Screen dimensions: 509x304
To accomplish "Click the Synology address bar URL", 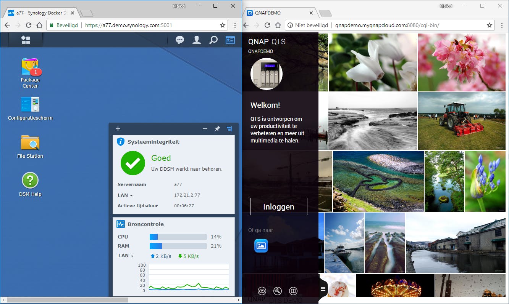I will [x=129, y=25].
